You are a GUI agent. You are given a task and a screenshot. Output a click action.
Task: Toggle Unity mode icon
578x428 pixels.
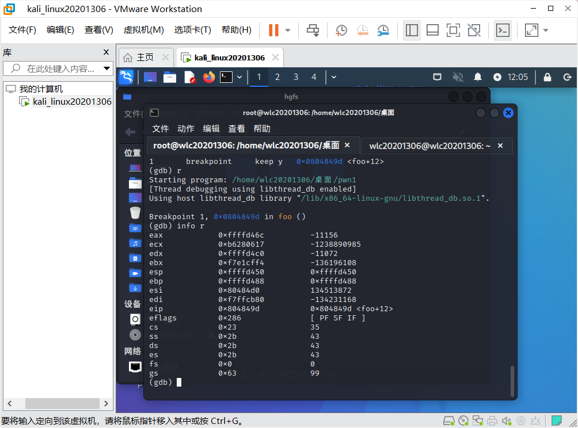[x=474, y=30]
